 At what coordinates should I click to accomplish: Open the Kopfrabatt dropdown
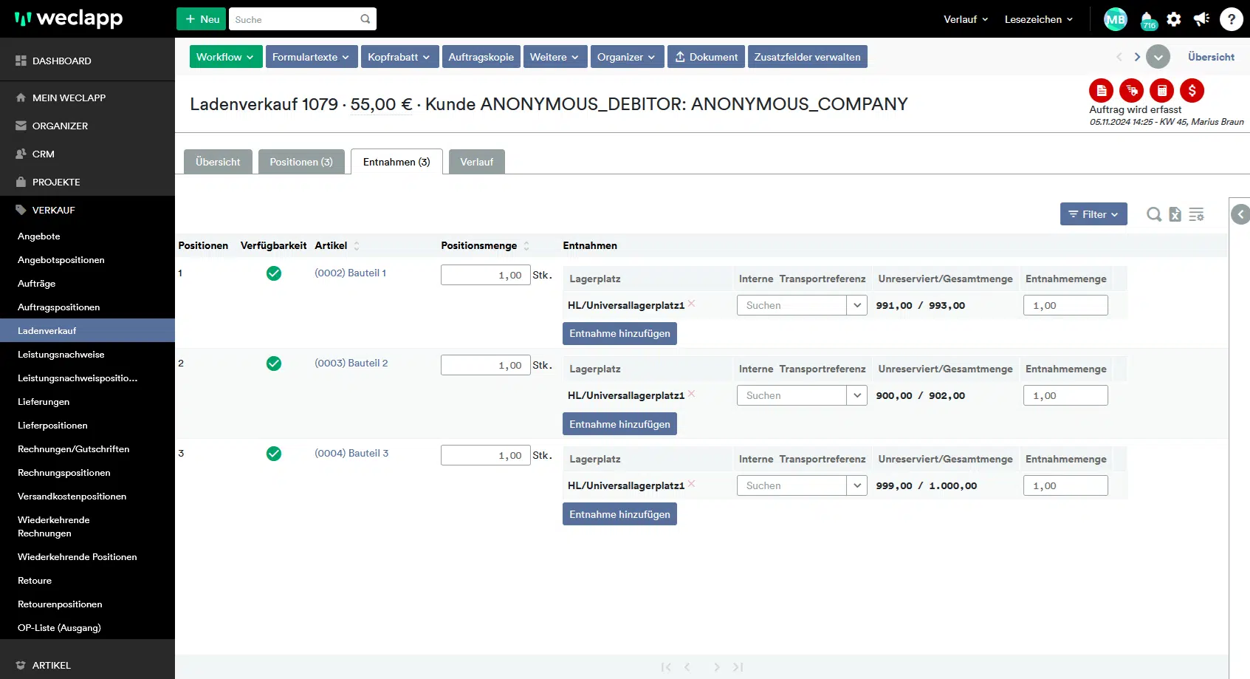coord(399,57)
